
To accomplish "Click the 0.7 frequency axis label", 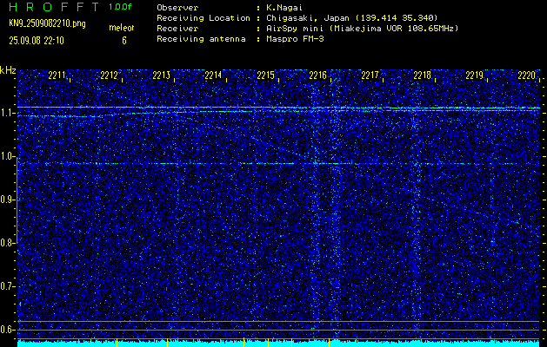I will (6, 286).
